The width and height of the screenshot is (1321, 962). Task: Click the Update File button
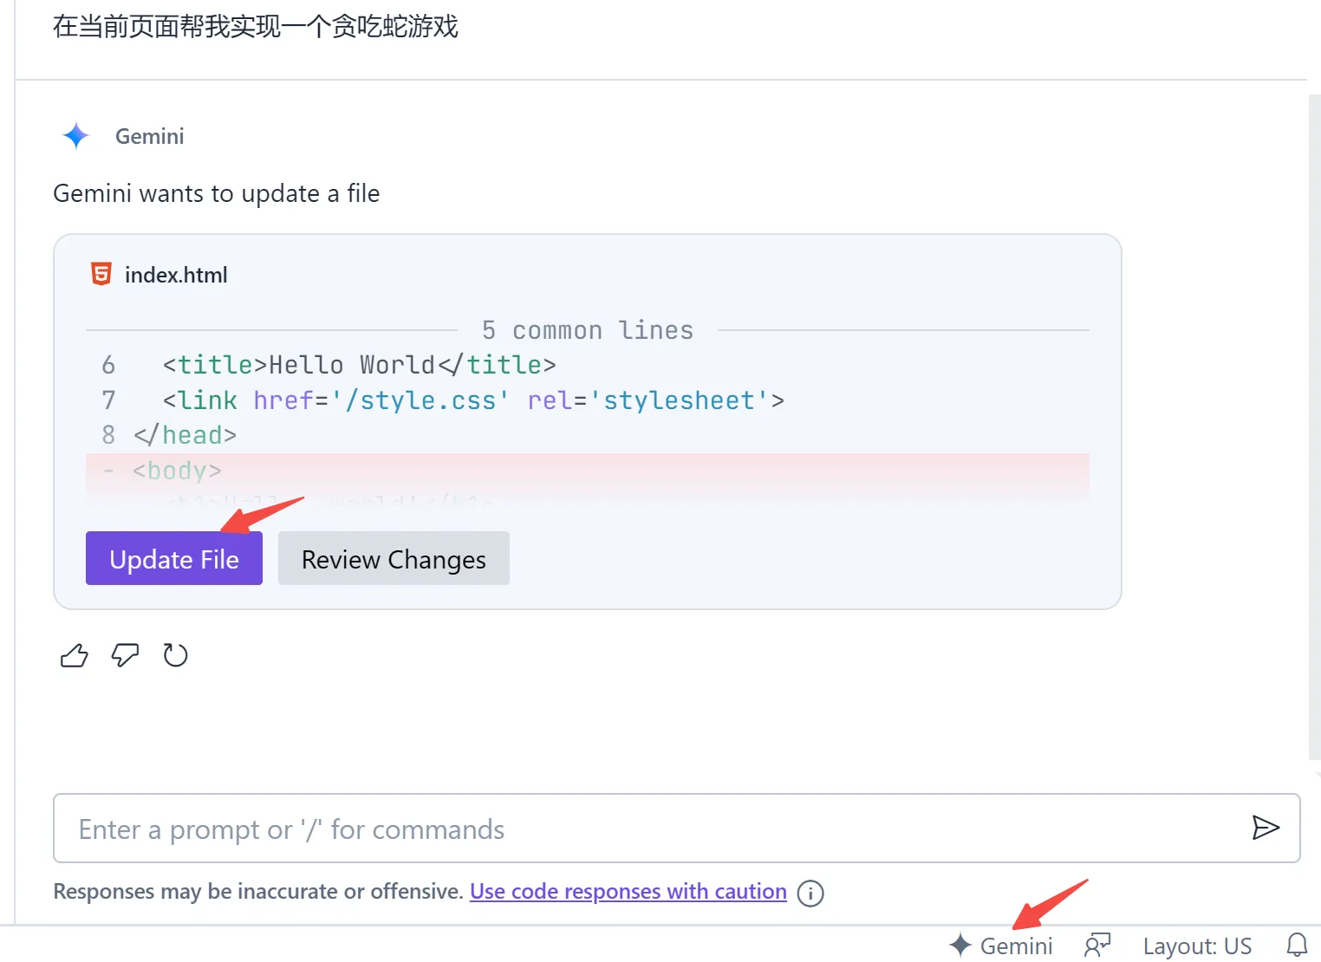coord(174,558)
